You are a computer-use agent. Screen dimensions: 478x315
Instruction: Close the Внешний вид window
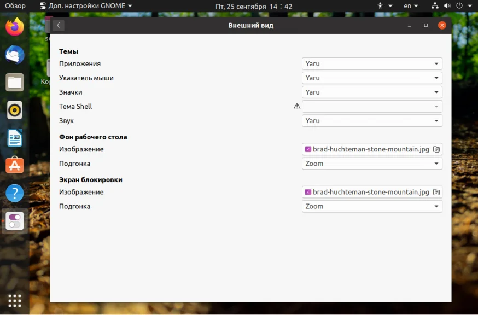pos(442,25)
